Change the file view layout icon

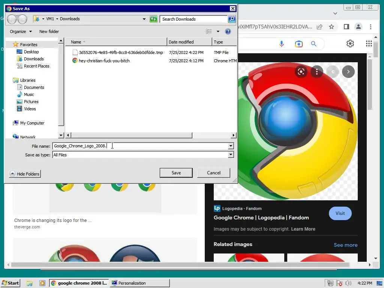pos(209,31)
